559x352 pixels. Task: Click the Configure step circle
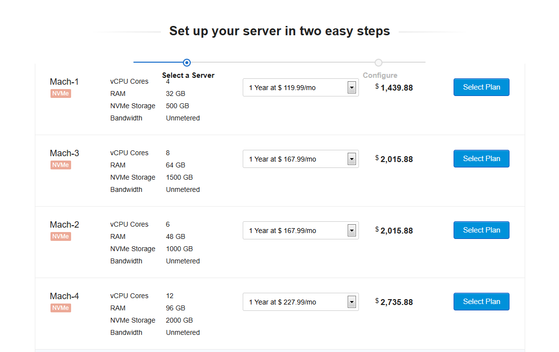click(x=379, y=63)
